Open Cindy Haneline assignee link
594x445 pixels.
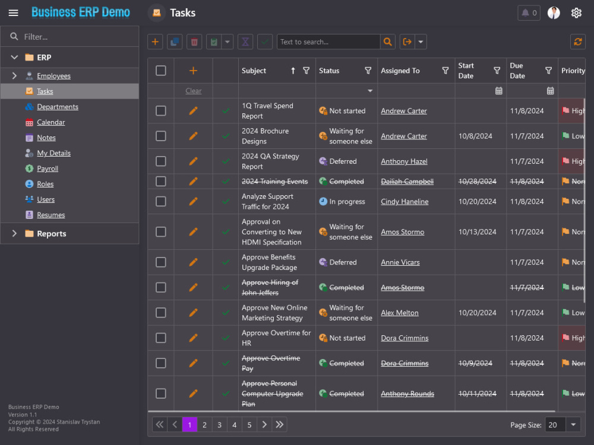pos(405,201)
